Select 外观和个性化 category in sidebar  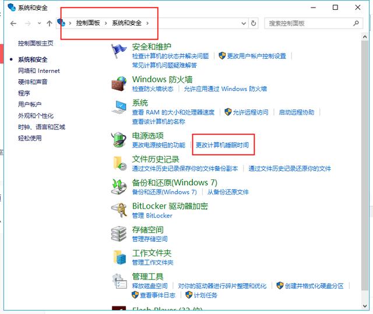pos(36,115)
